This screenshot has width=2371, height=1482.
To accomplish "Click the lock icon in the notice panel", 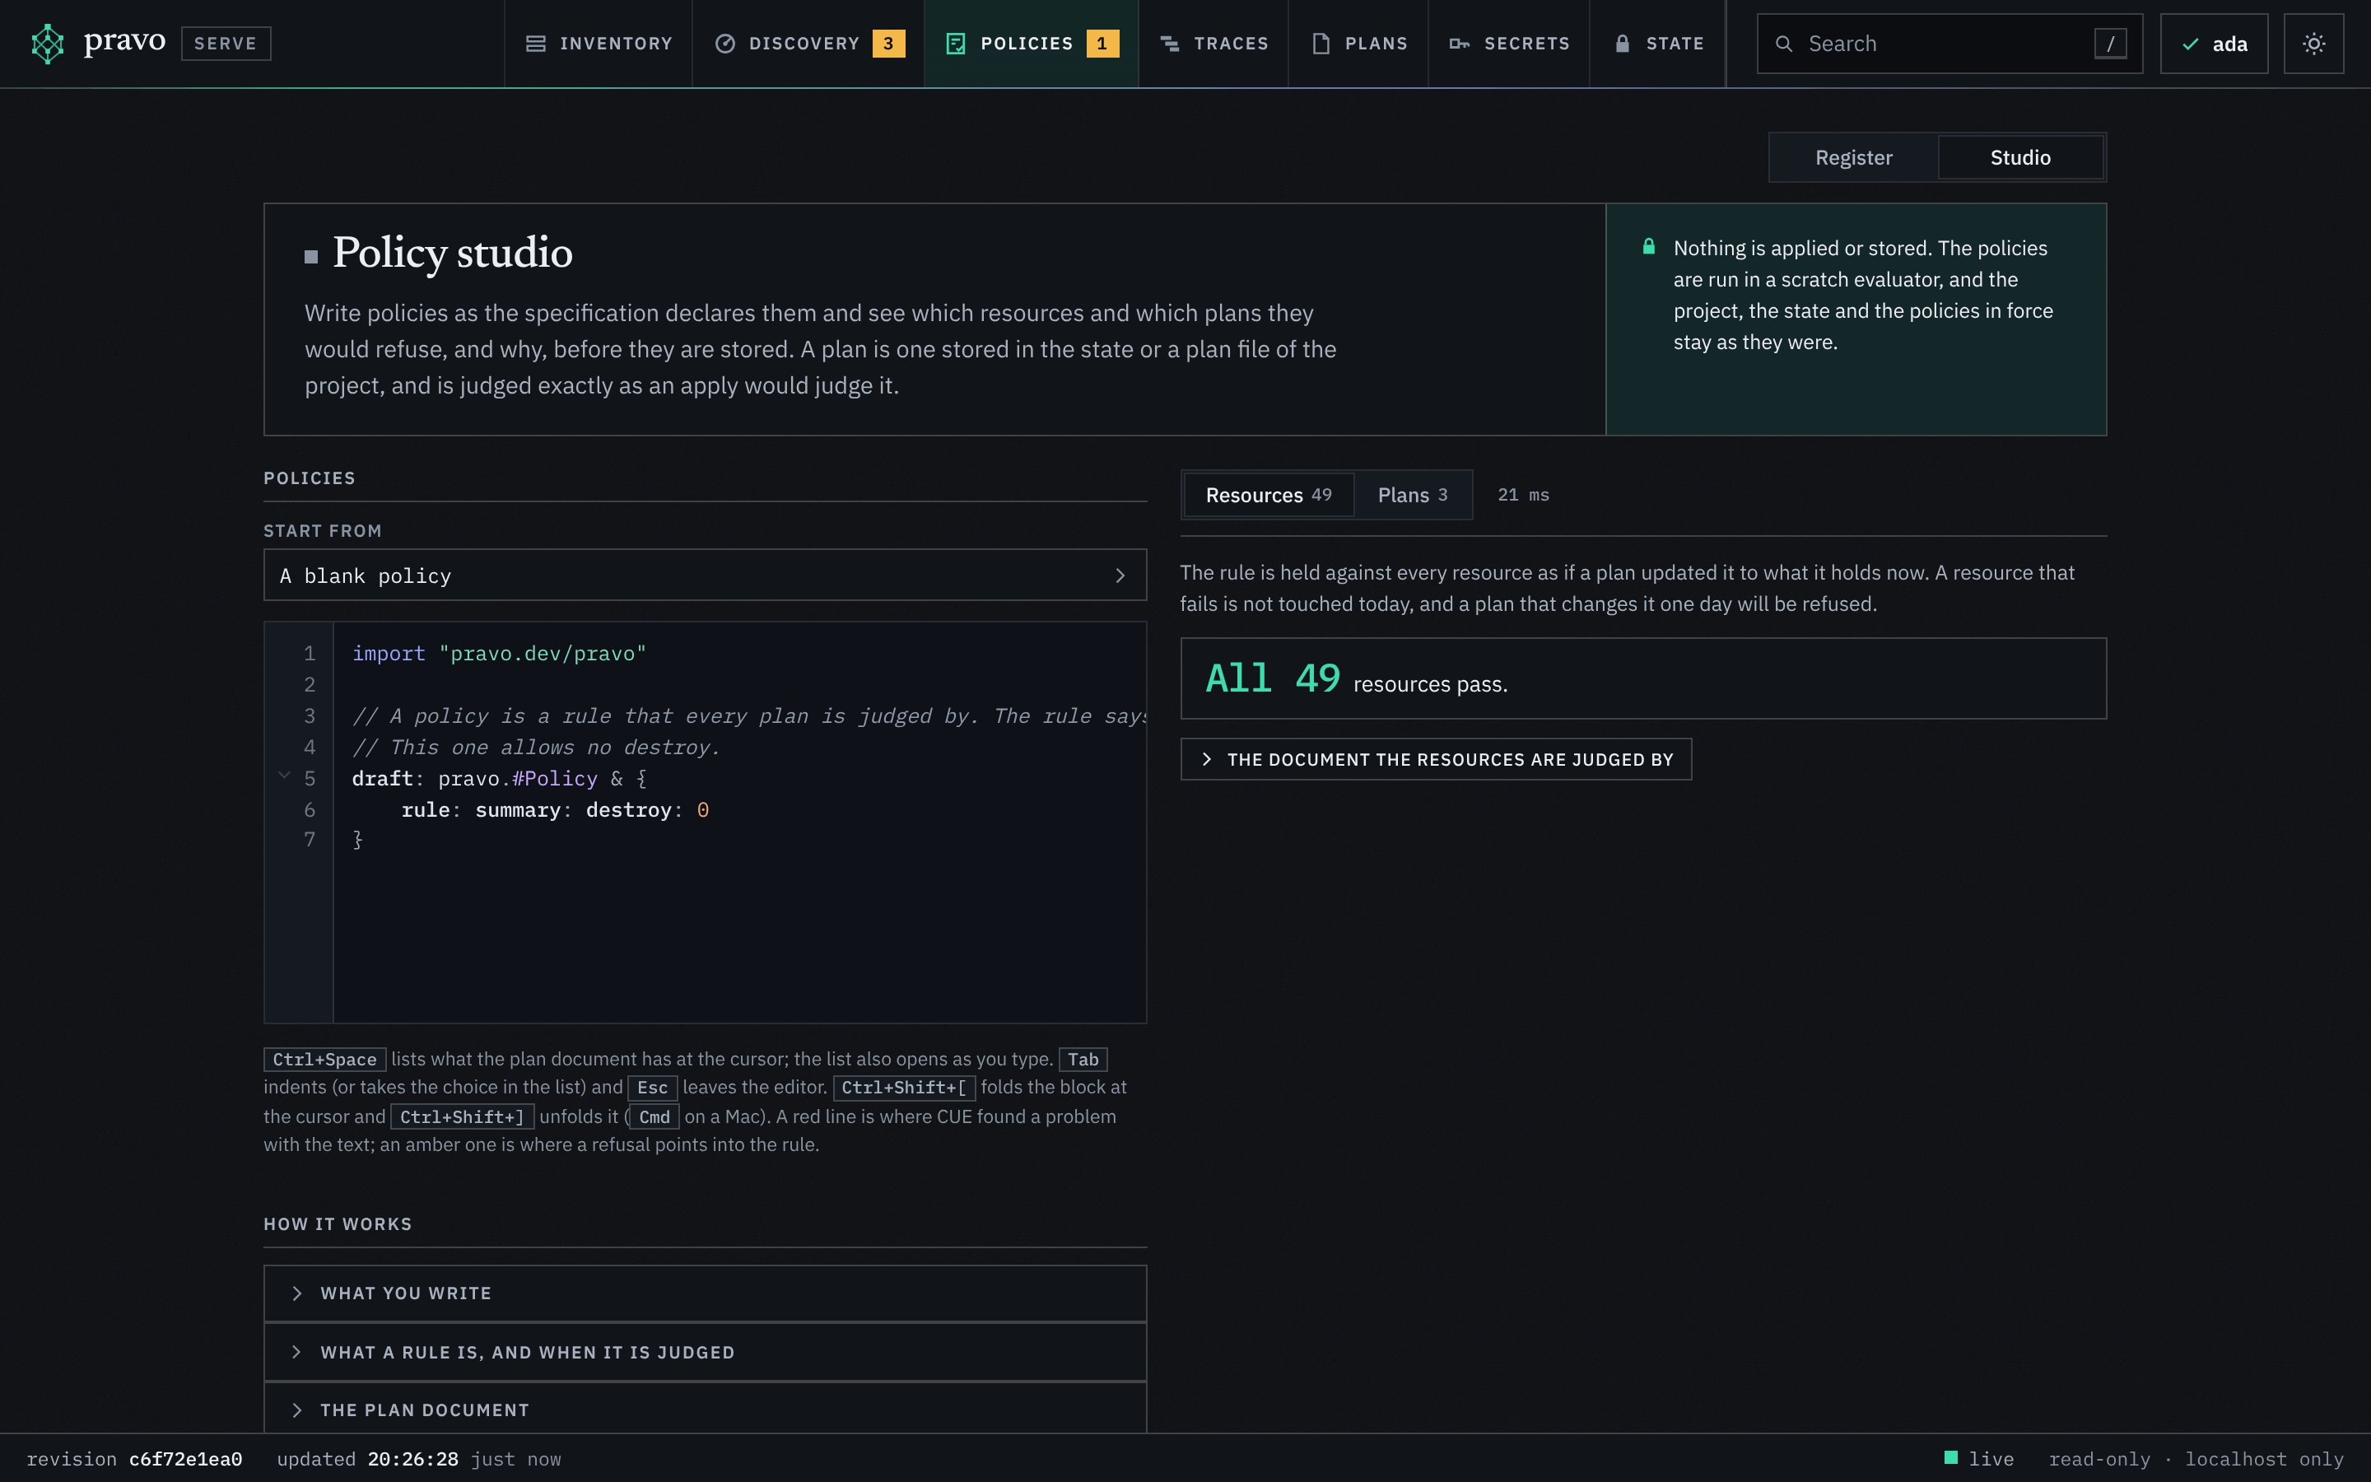I will pos(1649,247).
